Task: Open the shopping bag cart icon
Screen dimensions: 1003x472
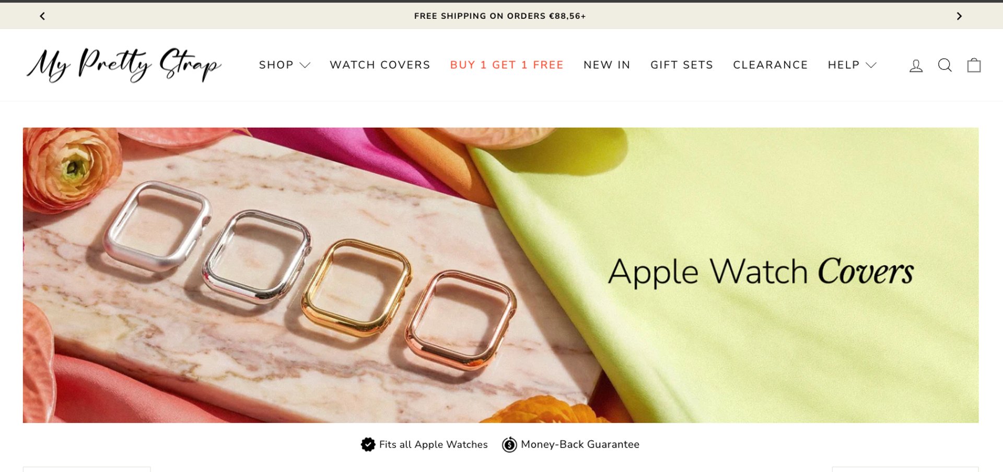Action: [x=974, y=65]
